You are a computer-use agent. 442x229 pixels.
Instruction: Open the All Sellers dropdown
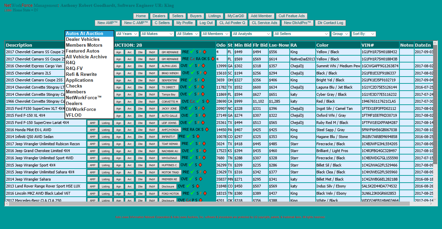pos(302,34)
